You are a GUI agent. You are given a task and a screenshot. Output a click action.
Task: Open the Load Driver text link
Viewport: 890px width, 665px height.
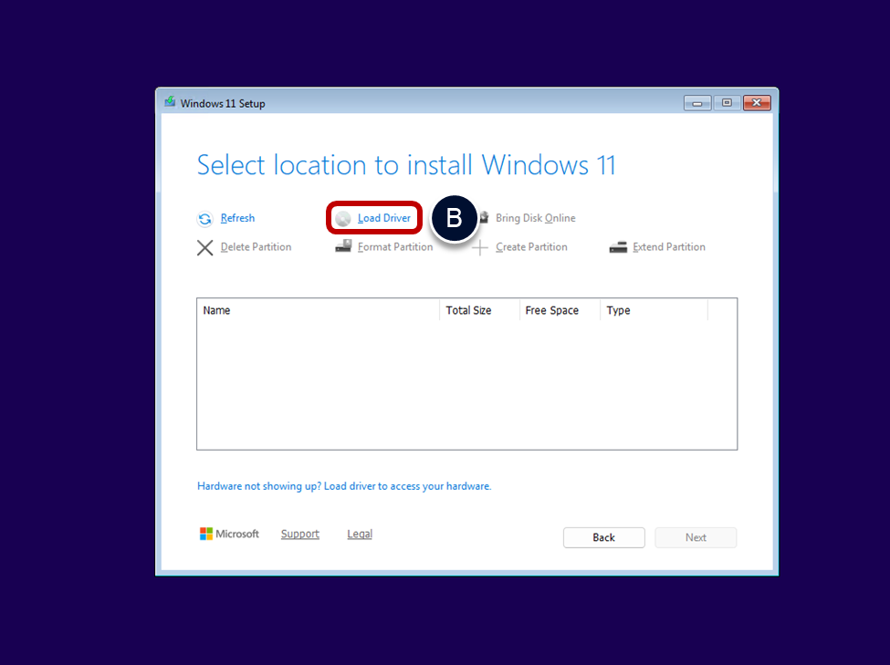click(383, 218)
